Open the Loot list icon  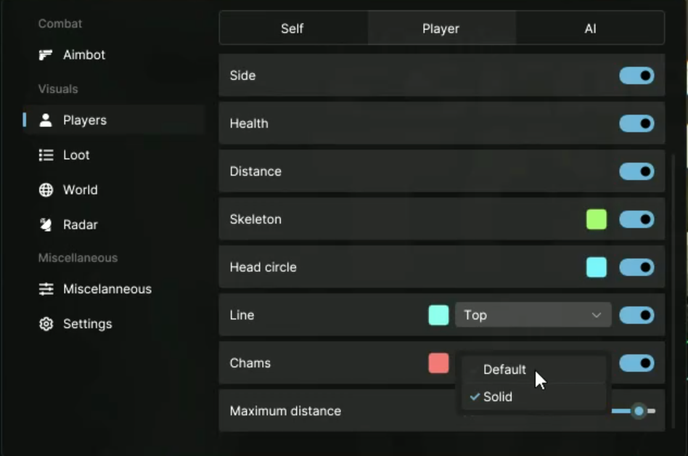click(46, 155)
